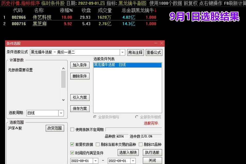
Task: Sort by the 代码 column header
Action: pyautogui.click(x=18, y=11)
